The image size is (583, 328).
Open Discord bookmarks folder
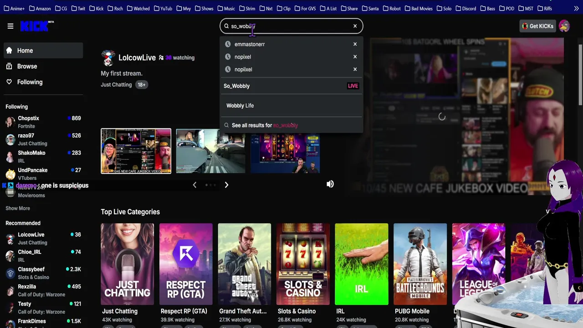tap(465, 8)
